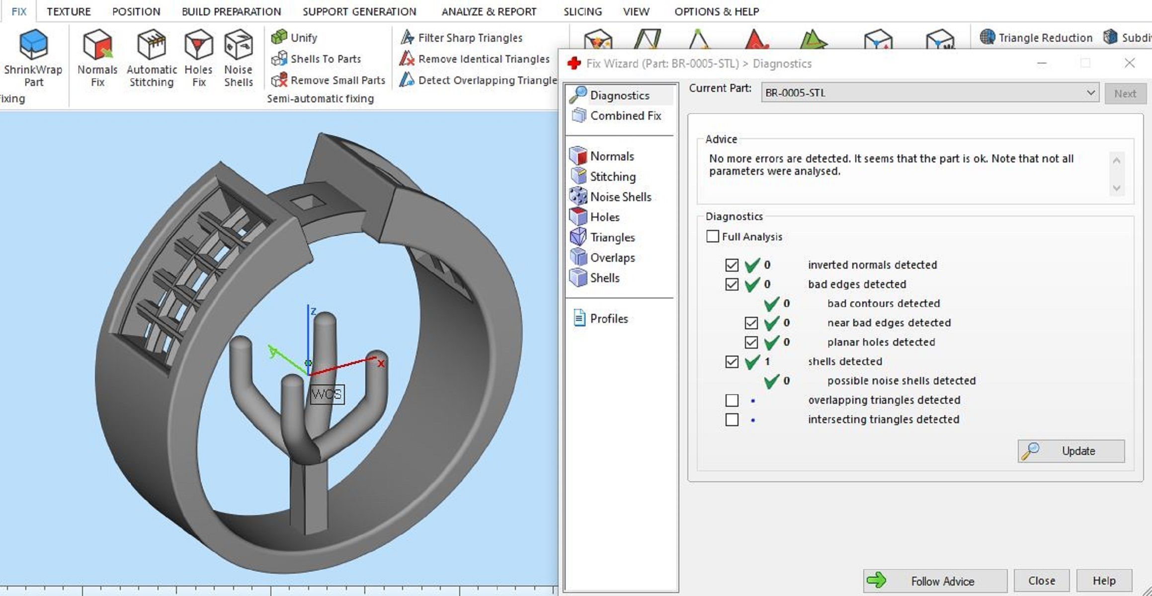Viewport: 1152px width, 596px height.
Task: Open the POSITION tab
Action: (x=136, y=11)
